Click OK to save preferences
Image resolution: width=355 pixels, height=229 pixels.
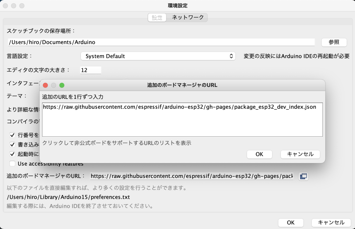[x=291, y=222]
